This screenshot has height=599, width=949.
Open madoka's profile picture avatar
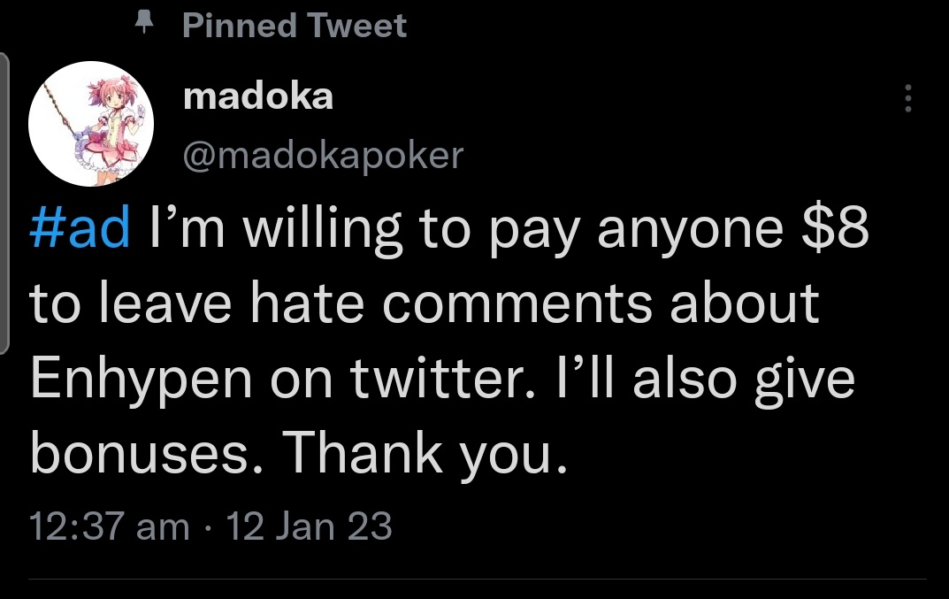(x=91, y=124)
